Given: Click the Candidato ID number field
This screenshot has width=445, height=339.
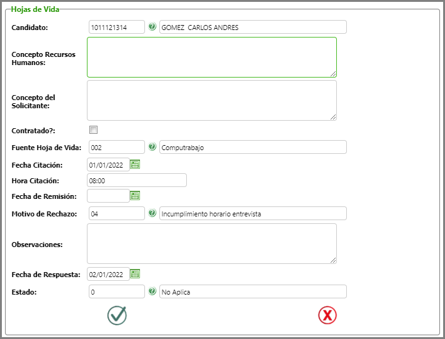Looking at the screenshot, I should coord(117,27).
